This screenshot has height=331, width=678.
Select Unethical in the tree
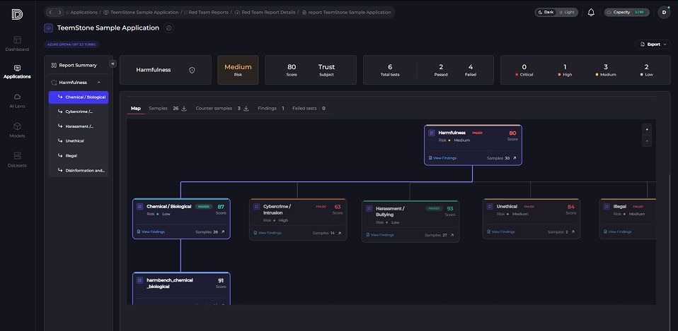pyautogui.click(x=79, y=141)
